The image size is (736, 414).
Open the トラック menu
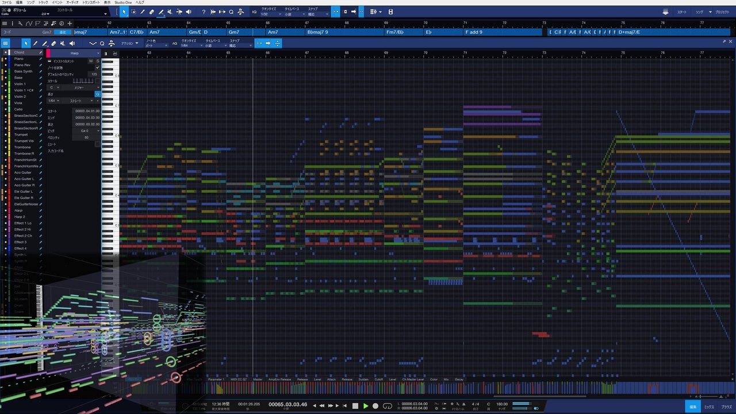coord(44,2)
